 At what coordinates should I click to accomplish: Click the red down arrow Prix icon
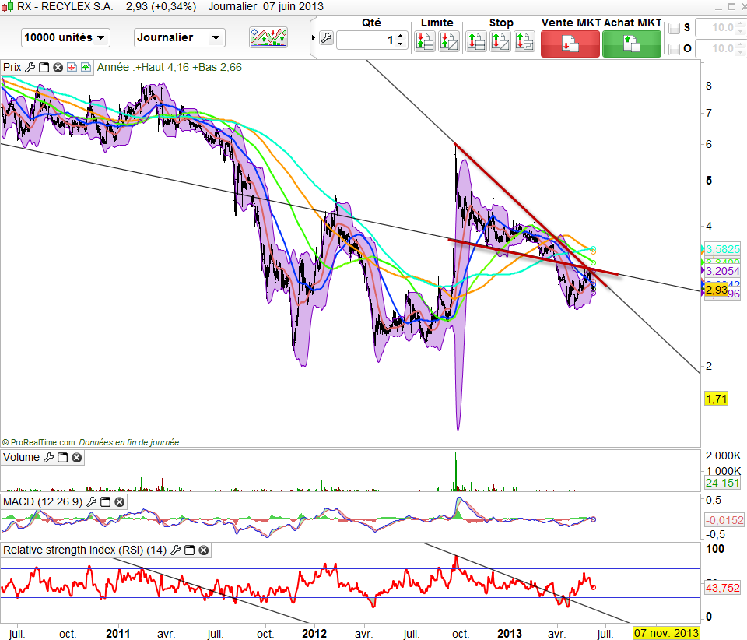pyautogui.click(x=72, y=67)
